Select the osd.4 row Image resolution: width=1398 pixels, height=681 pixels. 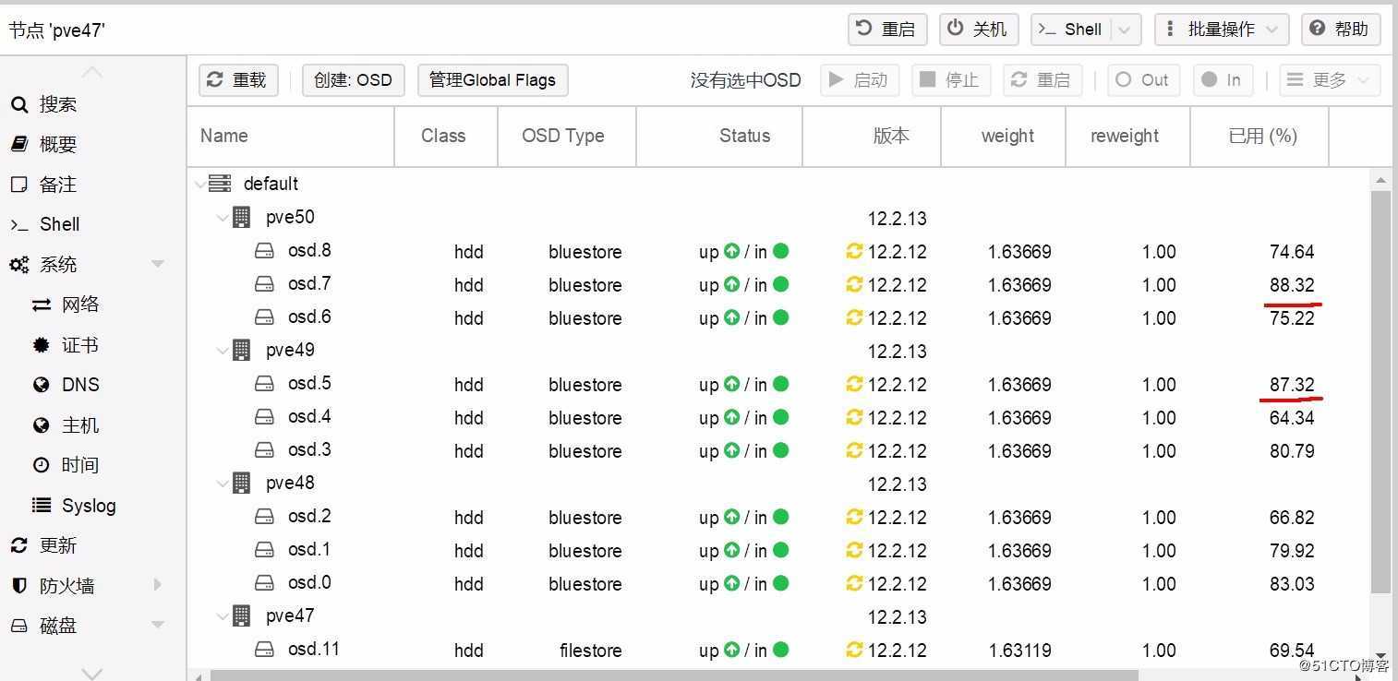click(778, 417)
